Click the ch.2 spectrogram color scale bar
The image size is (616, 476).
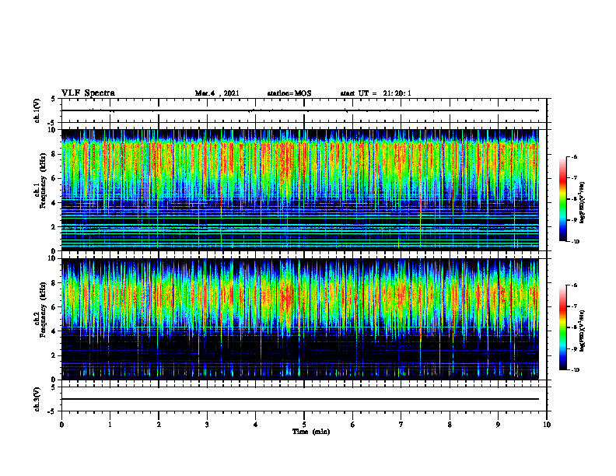562,327
